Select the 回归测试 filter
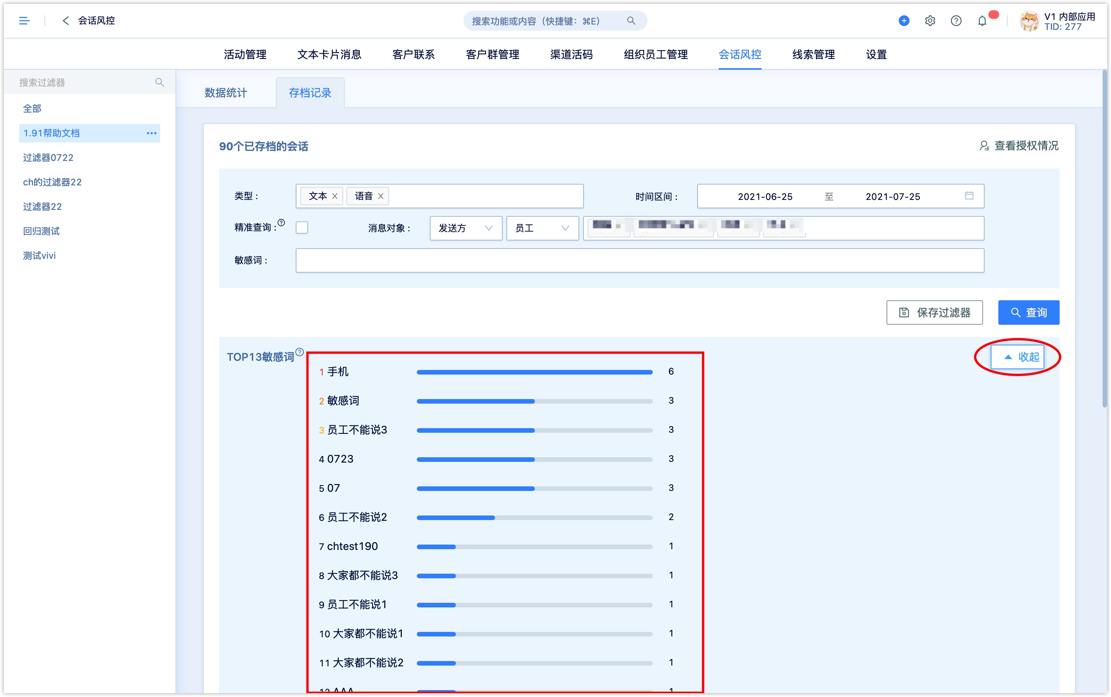Image resolution: width=1111 pixels, height=697 pixels. 41,231
